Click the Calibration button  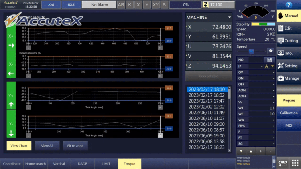click(x=289, y=113)
